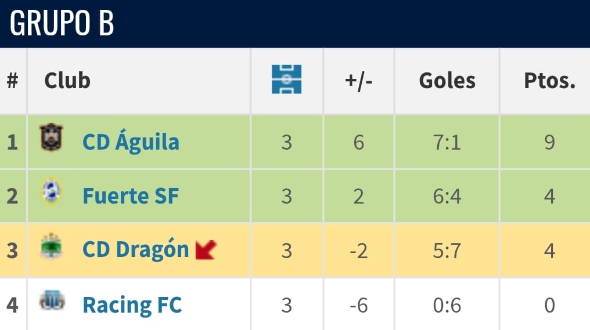
Task: Click the Fuerte SF club crest
Action: [51, 192]
